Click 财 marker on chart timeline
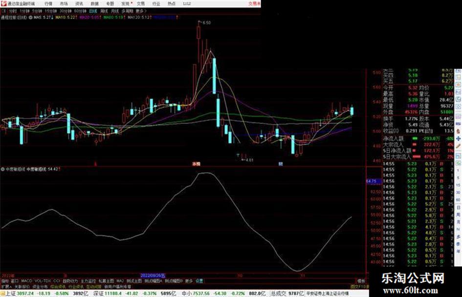Image resolution: width=462 pixels, height=297 pixels. tap(281, 164)
